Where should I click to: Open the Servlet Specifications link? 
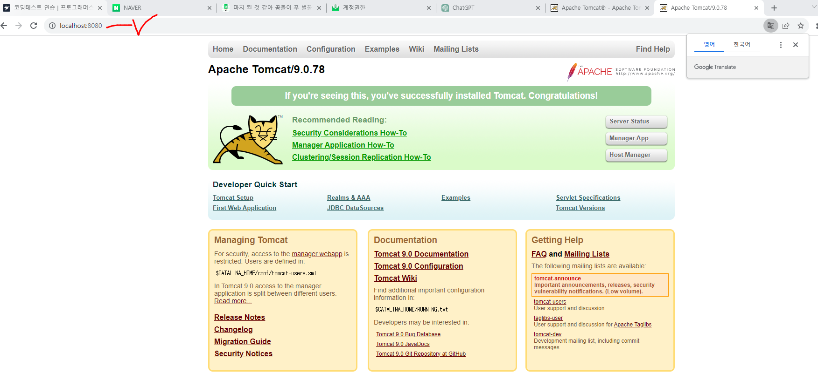(x=588, y=198)
